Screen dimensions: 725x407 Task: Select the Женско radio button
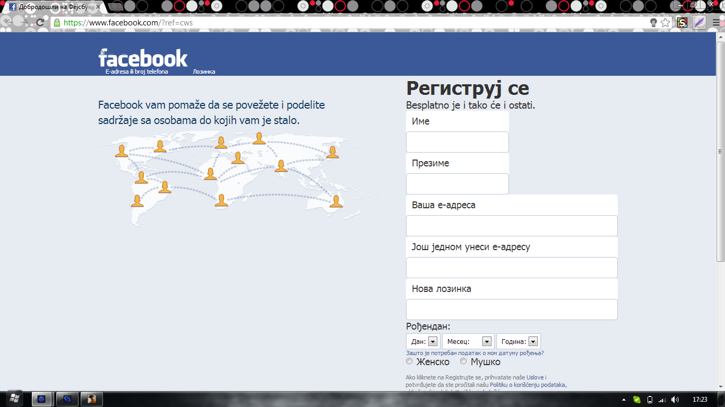coord(409,361)
